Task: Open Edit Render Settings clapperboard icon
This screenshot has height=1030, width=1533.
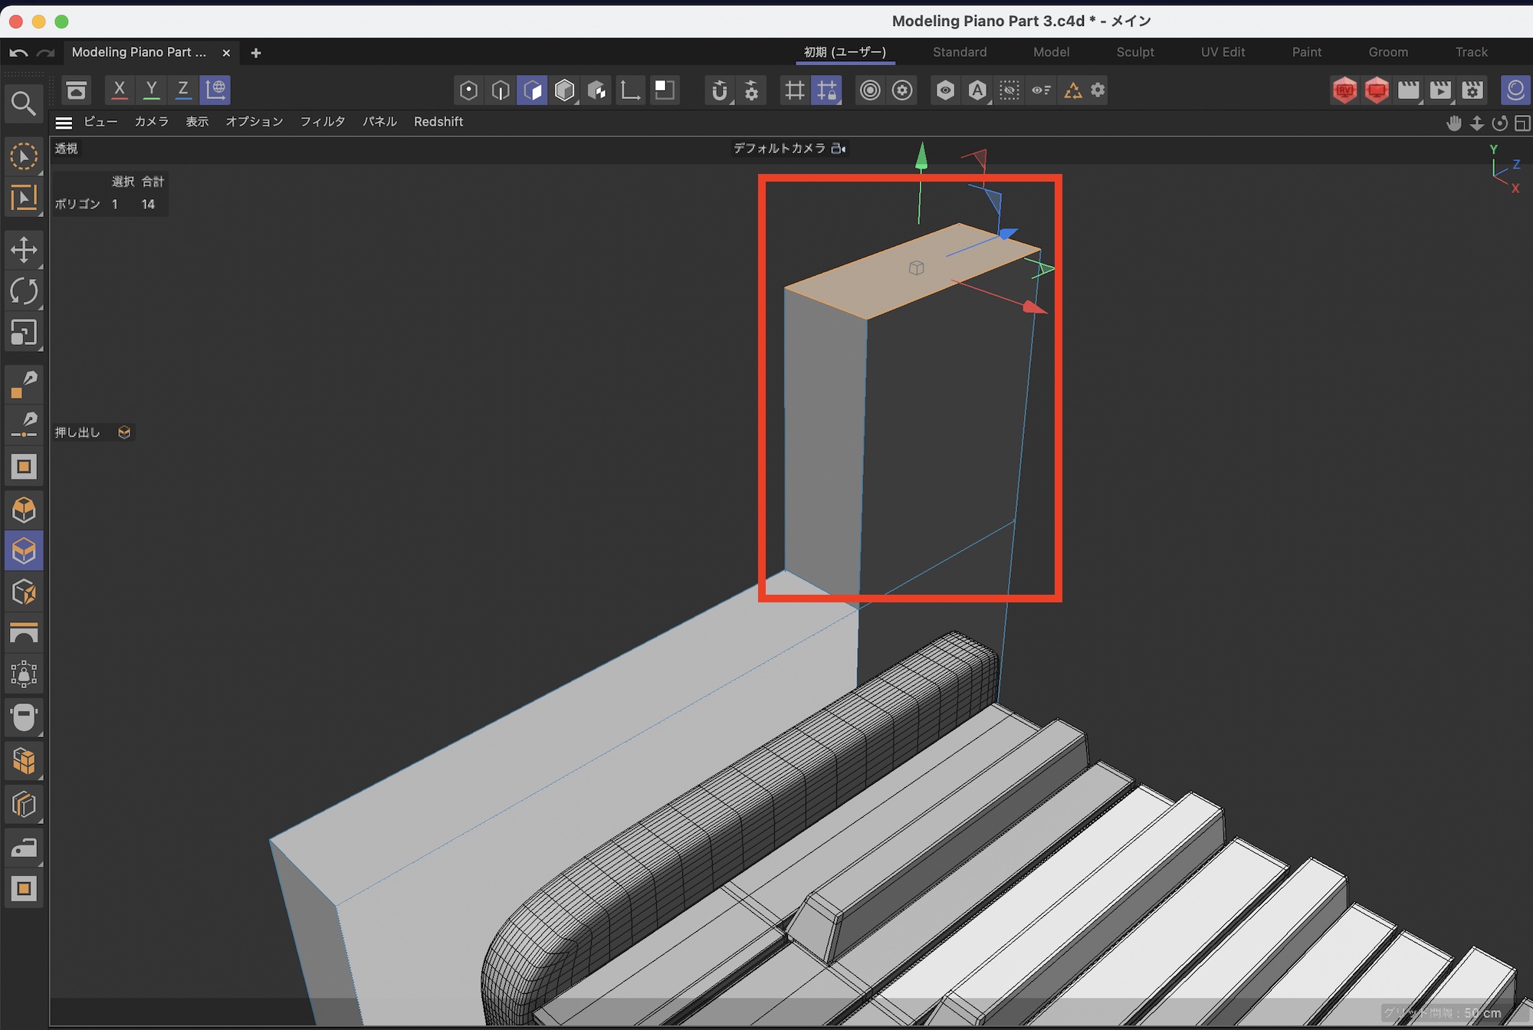Action: (x=1472, y=90)
